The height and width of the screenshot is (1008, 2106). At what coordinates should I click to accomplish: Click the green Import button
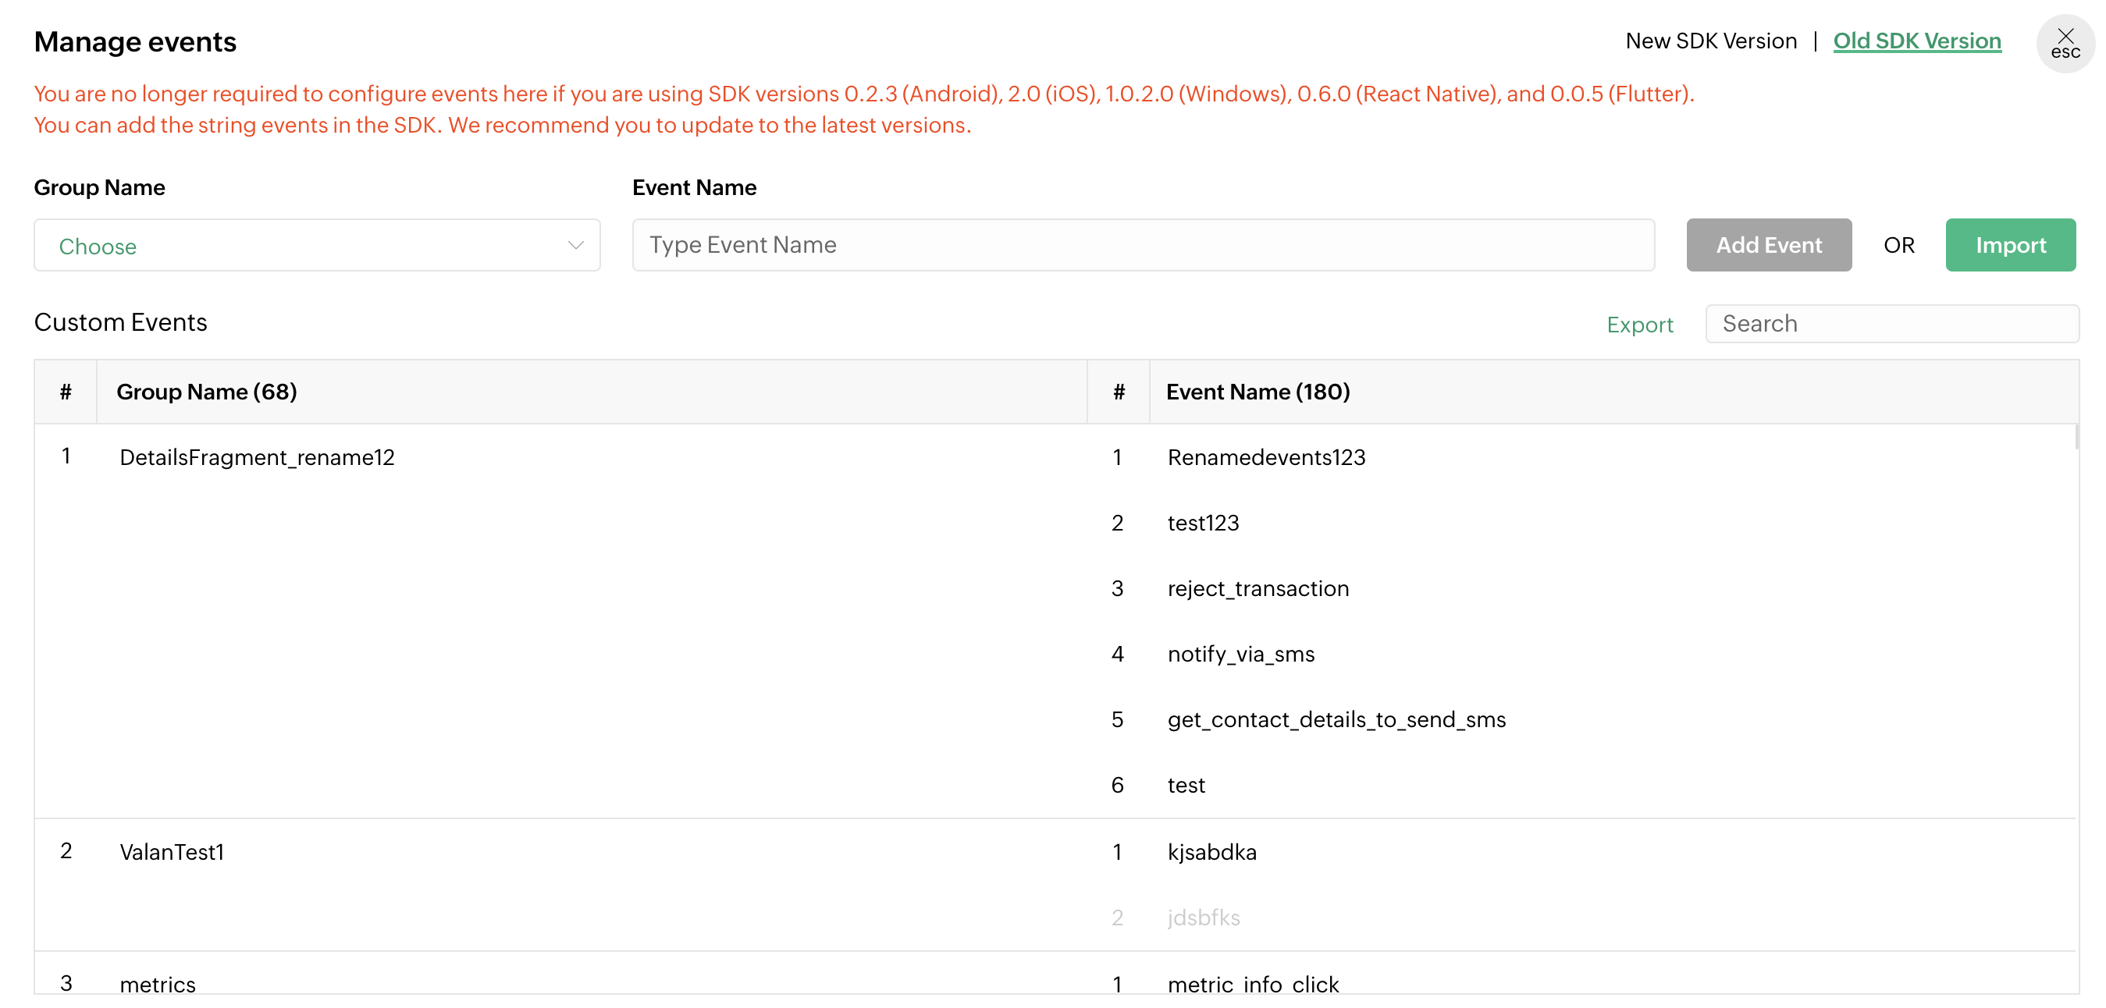pyautogui.click(x=2009, y=245)
